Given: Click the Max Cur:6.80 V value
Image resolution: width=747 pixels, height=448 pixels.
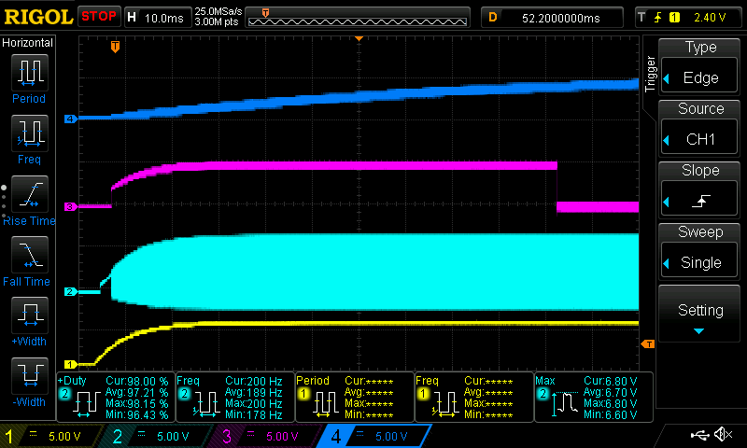Looking at the screenshot, I should (x=610, y=382).
